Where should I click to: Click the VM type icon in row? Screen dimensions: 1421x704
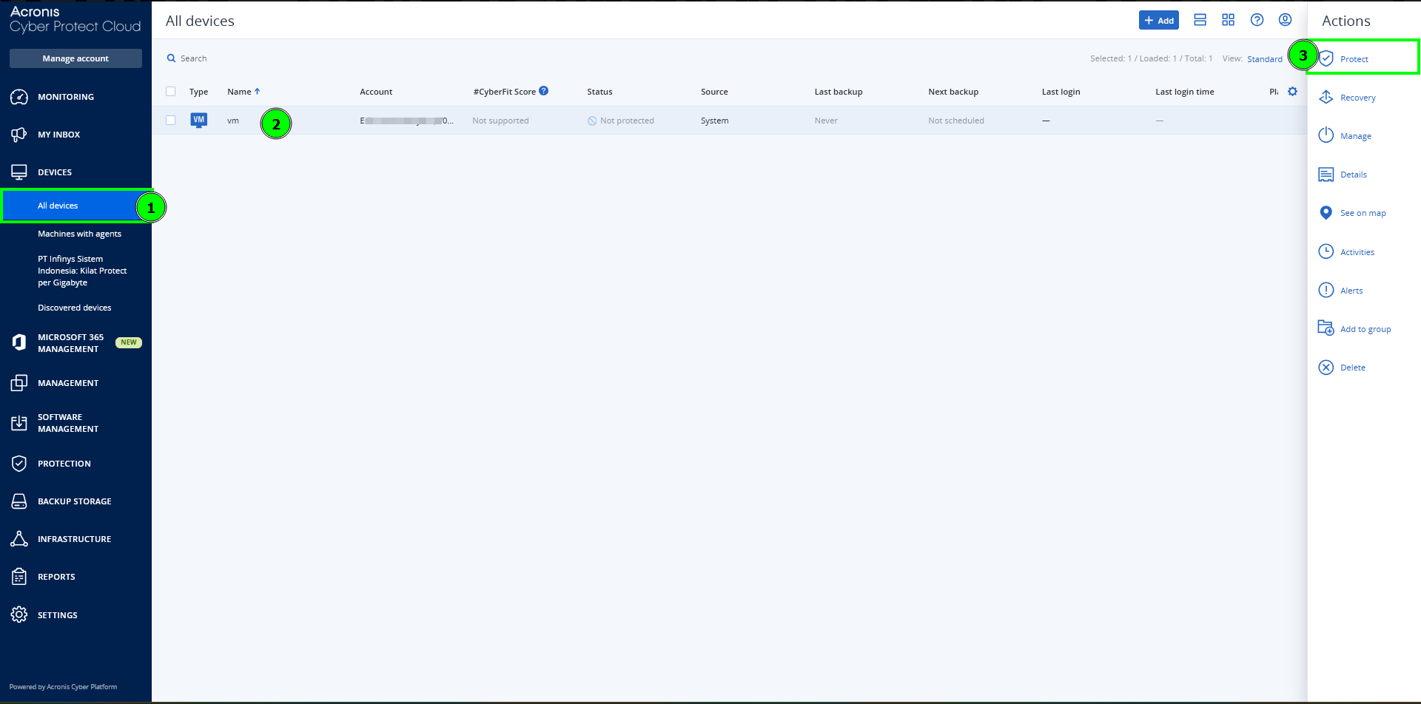coord(198,120)
